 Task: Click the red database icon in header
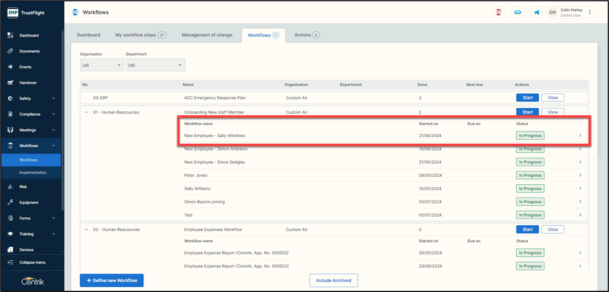pyautogui.click(x=499, y=12)
